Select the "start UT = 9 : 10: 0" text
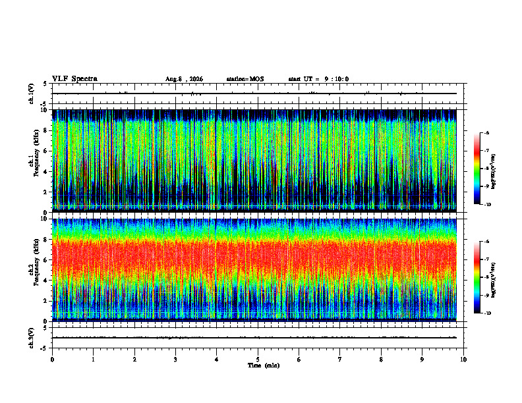 (x=318, y=79)
